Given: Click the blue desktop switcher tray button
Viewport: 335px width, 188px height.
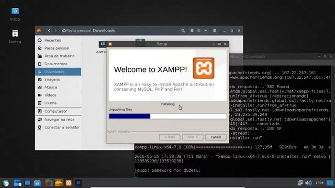Looking at the screenshot, I should point(330,183).
